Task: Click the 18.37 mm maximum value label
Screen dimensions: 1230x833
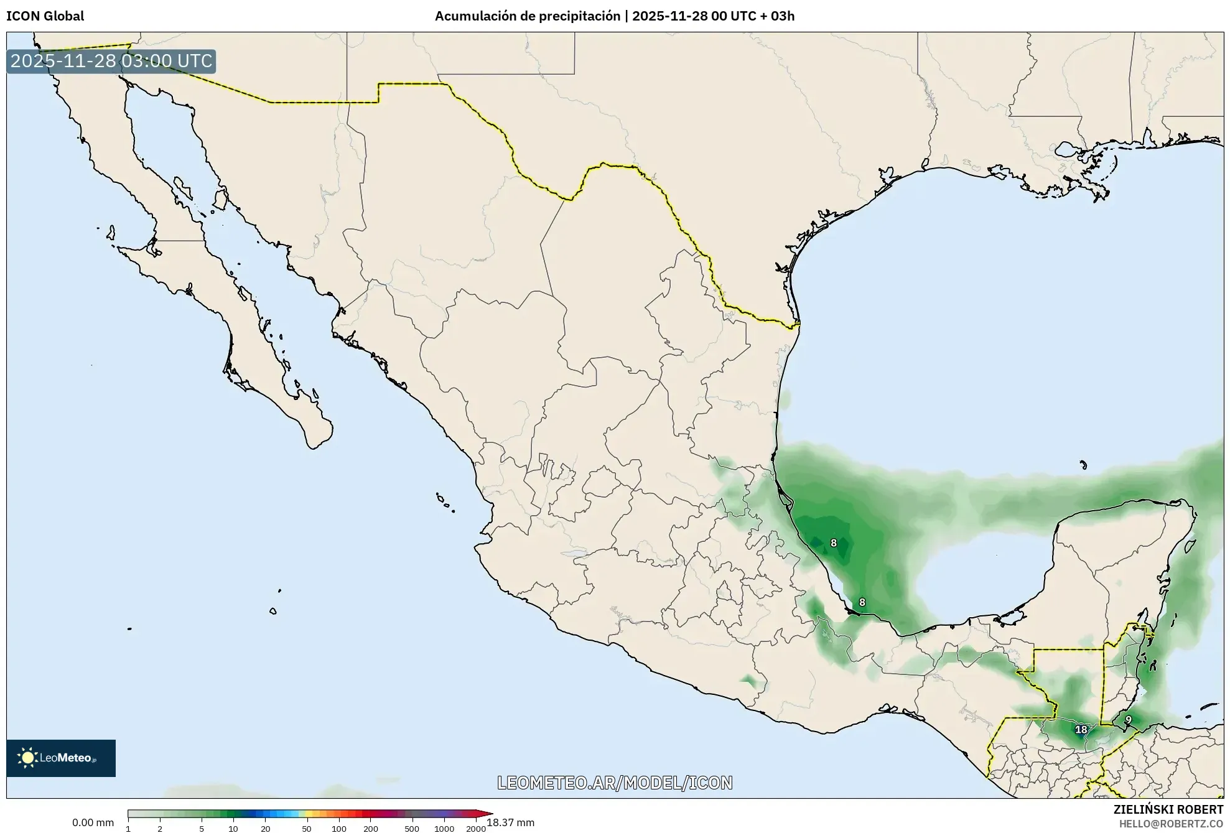Action: coord(511,821)
